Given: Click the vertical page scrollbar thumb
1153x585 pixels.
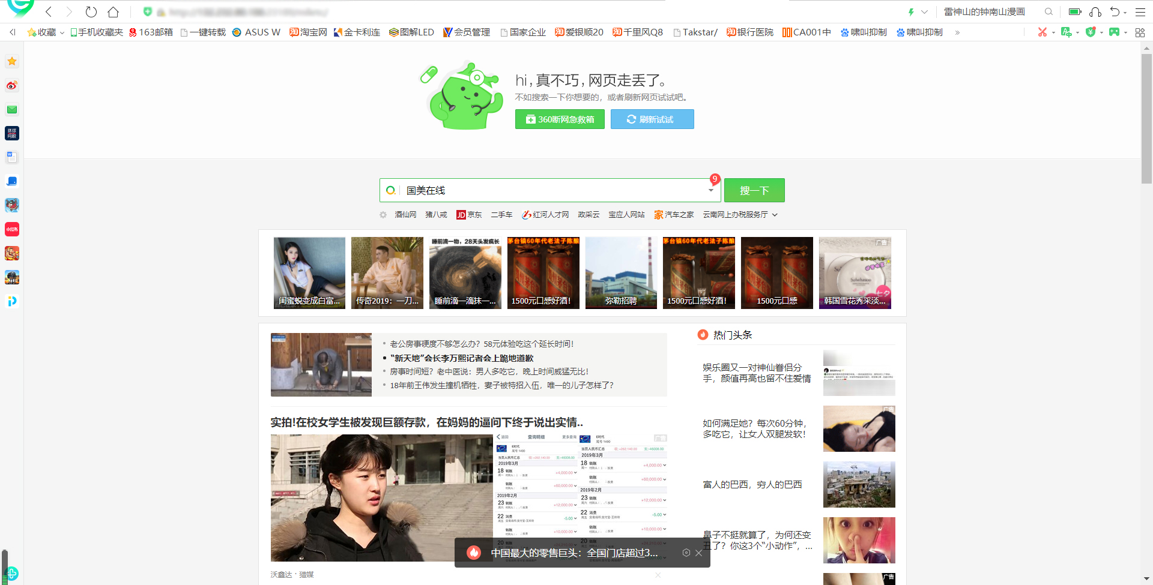Looking at the screenshot, I should pos(1146,119).
